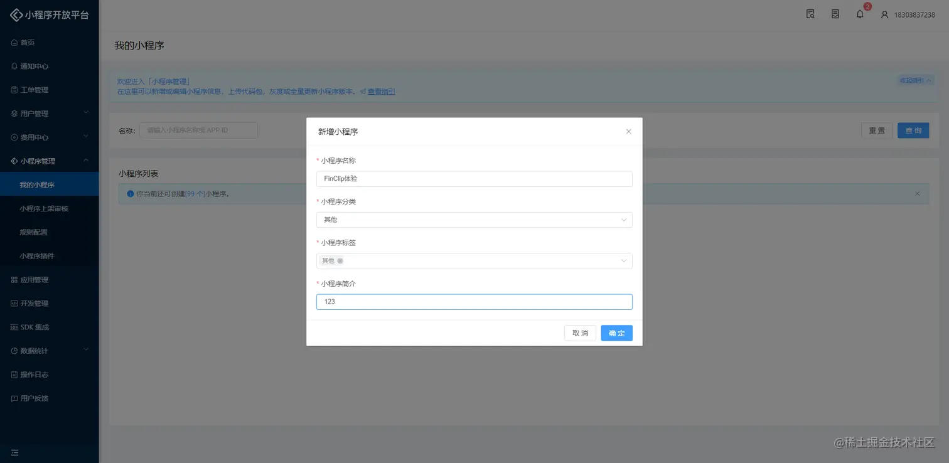Remove the 其他 tag with its x icon
Image resolution: width=949 pixels, height=463 pixels.
tap(340, 261)
